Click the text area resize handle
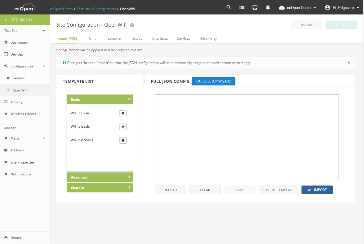The width and height of the screenshot is (364, 244). (x=337, y=179)
